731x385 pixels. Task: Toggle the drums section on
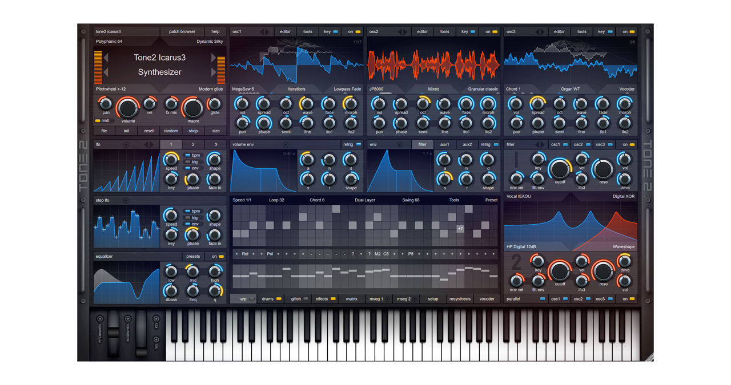pyautogui.click(x=278, y=298)
